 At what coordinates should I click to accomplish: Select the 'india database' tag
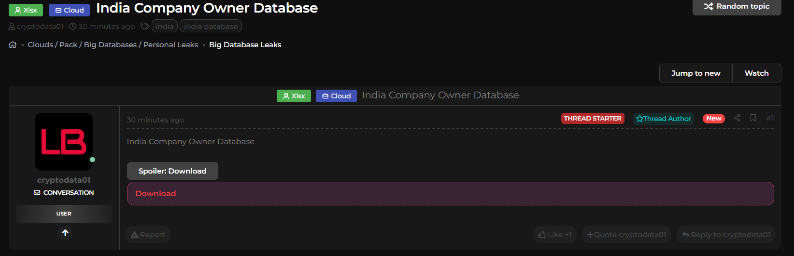(211, 27)
